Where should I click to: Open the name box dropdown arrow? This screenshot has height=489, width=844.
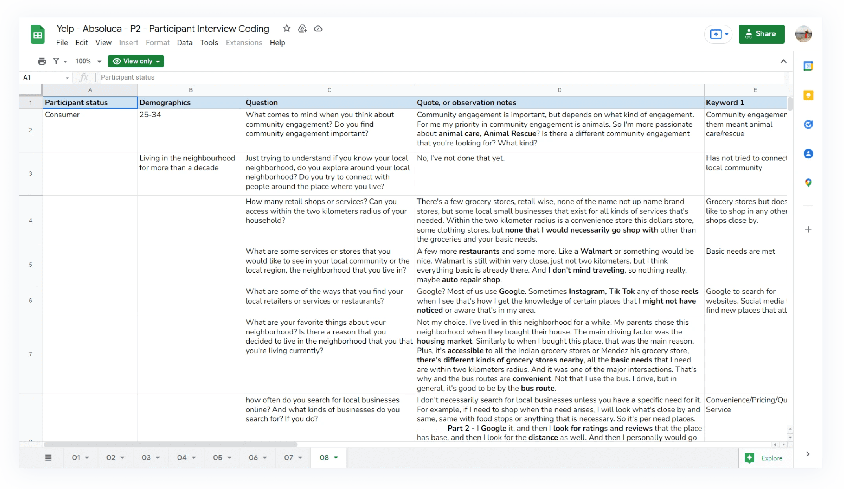click(67, 78)
